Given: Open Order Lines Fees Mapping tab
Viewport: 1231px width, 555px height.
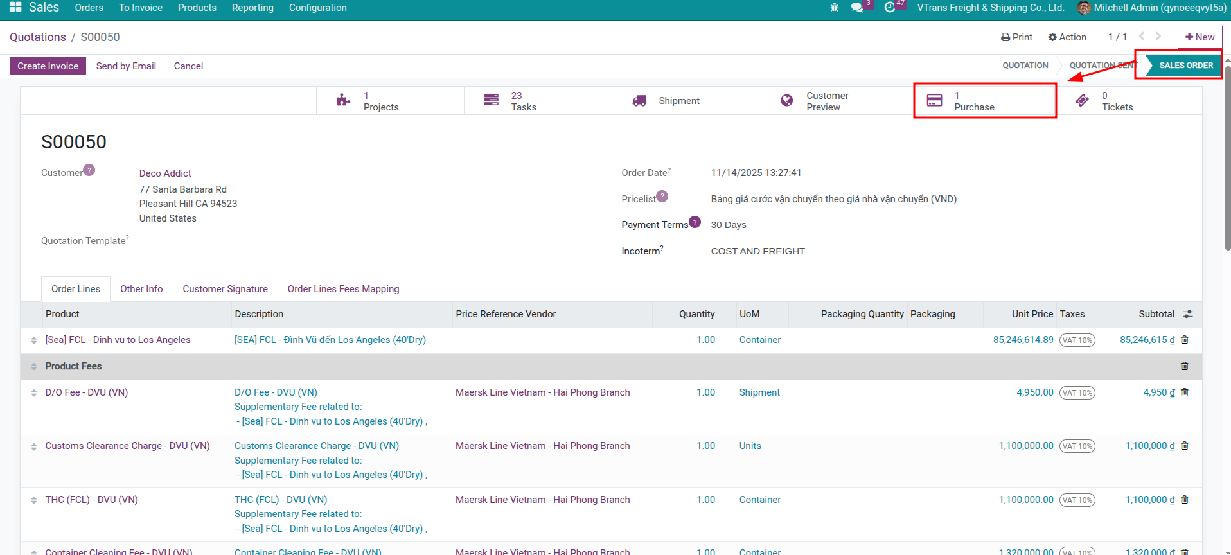Looking at the screenshot, I should pos(343,289).
